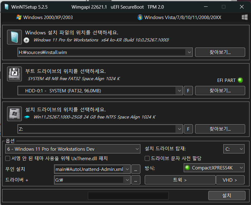The height and width of the screenshot is (205, 251).
Task: Open the Z: install drive dropdown
Action: 179,129
